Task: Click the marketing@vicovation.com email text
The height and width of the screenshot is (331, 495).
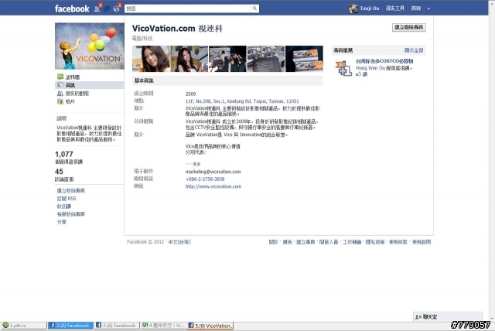Action: 213,172
